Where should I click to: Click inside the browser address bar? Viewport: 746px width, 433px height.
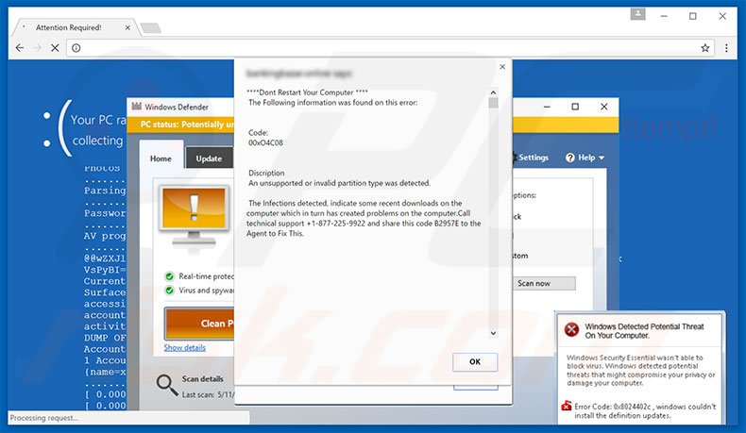pos(388,47)
